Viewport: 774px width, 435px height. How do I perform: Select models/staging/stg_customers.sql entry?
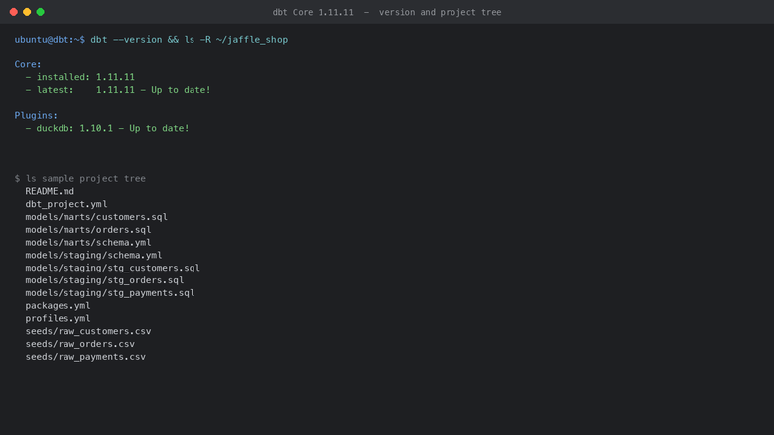click(x=112, y=268)
